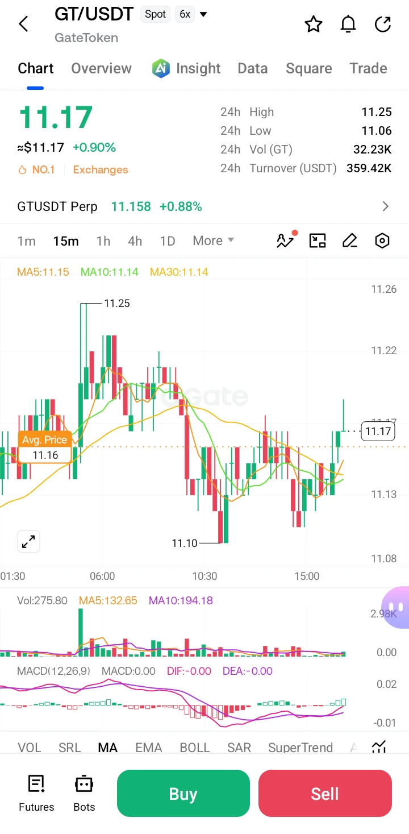The image size is (409, 834).
Task: Tap the 6x leverage badge
Action: click(x=185, y=14)
